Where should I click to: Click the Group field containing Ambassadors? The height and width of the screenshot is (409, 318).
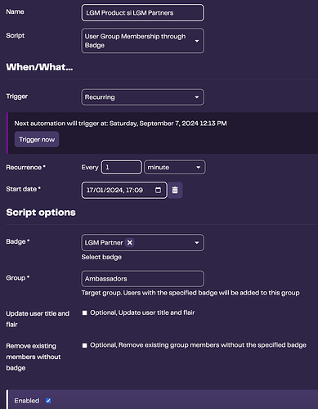[x=142, y=279]
